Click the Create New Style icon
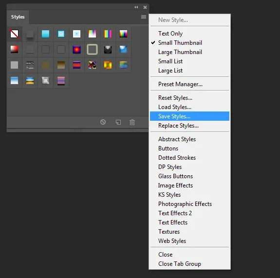This screenshot has width=280, height=278. coord(118,122)
